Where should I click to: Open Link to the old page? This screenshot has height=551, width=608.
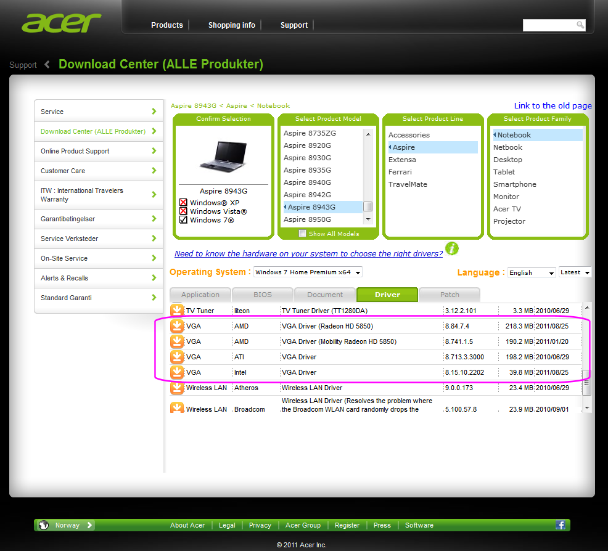click(x=553, y=105)
